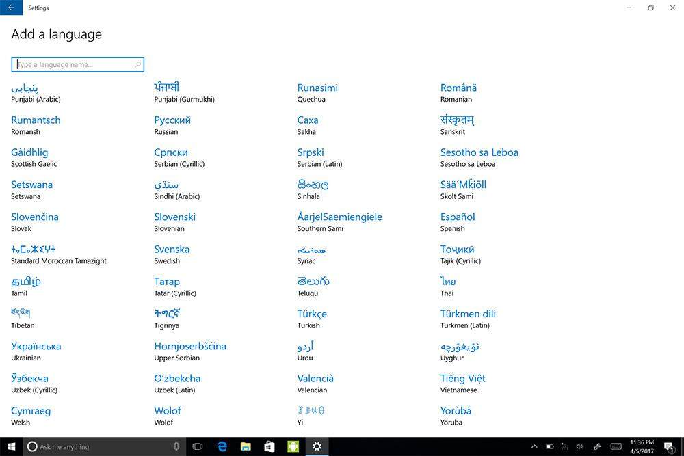The width and height of the screenshot is (684, 456).
Task: Pick Türkçe (Turkish) language
Action: point(312,314)
